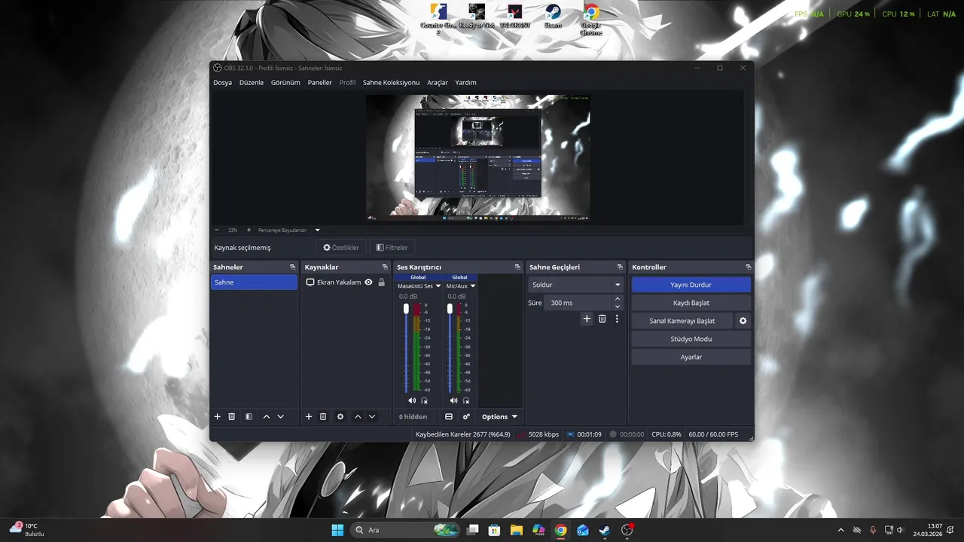
Task: Remove transition with the Sahne Geçişleri trash icon
Action: click(602, 319)
